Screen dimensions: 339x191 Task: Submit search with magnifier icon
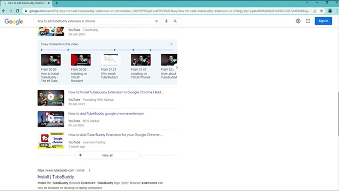tap(175, 21)
